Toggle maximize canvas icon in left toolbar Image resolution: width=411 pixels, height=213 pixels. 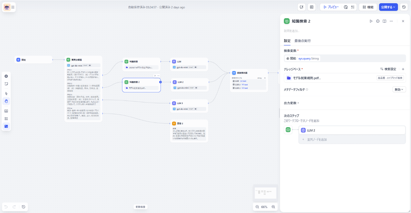pos(6,126)
